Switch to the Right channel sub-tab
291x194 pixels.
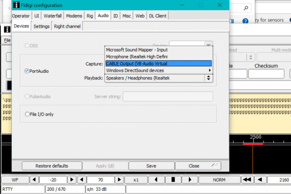67,27
